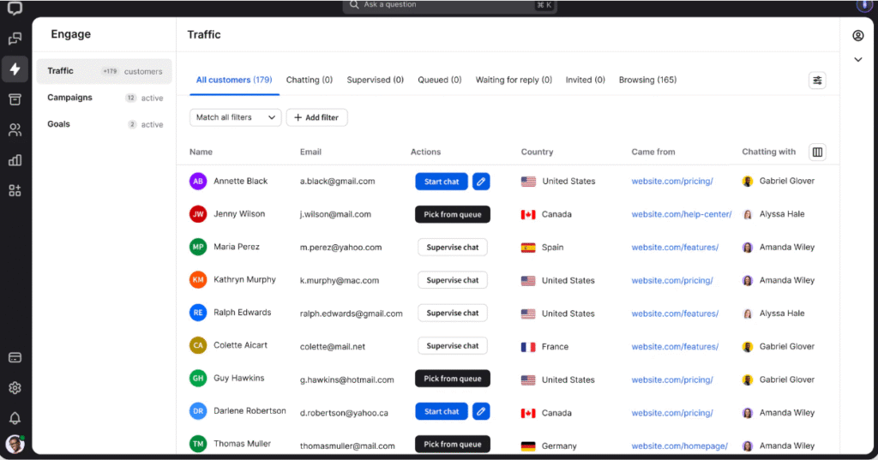
Task: Open the table columns layout icon
Action: click(817, 152)
